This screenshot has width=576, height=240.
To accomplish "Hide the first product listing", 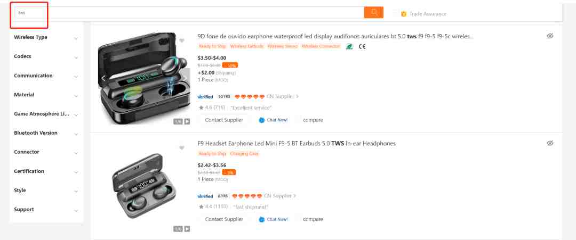I will (549, 36).
